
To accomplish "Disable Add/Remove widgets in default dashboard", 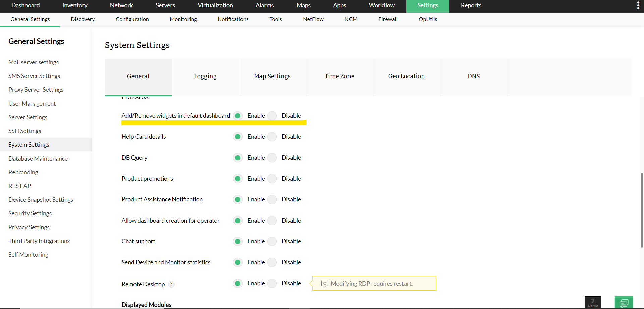I will click(272, 116).
